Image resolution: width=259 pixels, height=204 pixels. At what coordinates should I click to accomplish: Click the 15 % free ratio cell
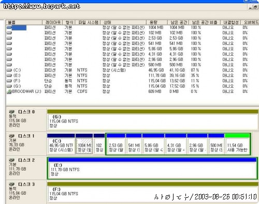pos(195,86)
